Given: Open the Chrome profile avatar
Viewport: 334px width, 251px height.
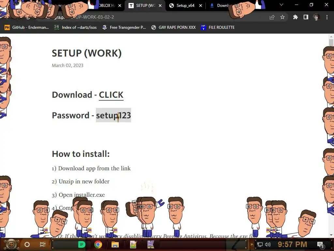Looking at the screenshot, I should click(x=316, y=17).
